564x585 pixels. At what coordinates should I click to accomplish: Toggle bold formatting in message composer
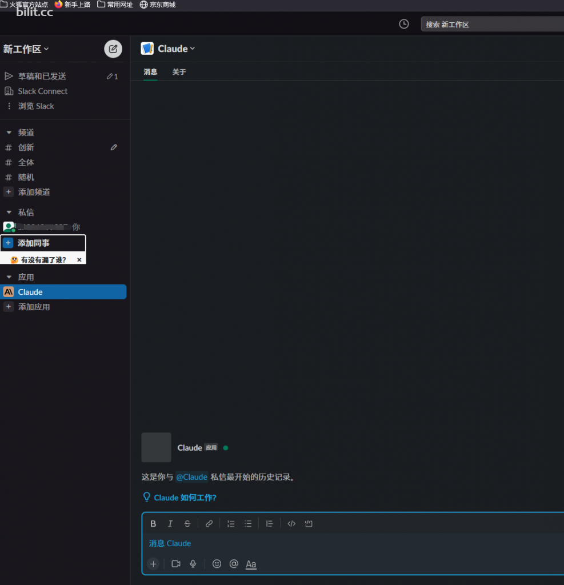click(x=153, y=523)
